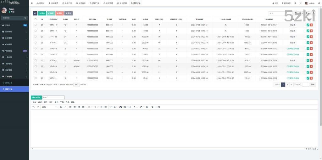Expand the 会员管理 sidebar menu

[x=14, y=38]
